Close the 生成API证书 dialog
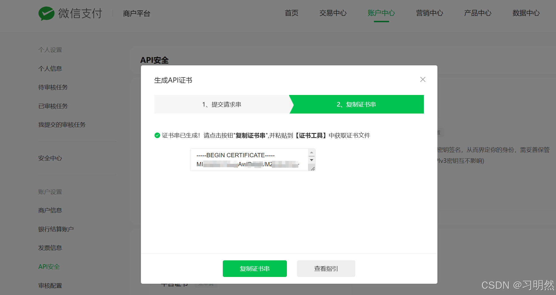The image size is (556, 295). (423, 79)
